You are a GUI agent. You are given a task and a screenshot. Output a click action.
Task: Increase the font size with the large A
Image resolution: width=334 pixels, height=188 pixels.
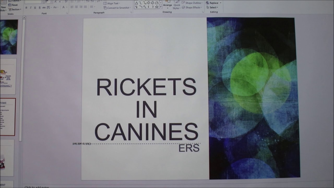55,2
